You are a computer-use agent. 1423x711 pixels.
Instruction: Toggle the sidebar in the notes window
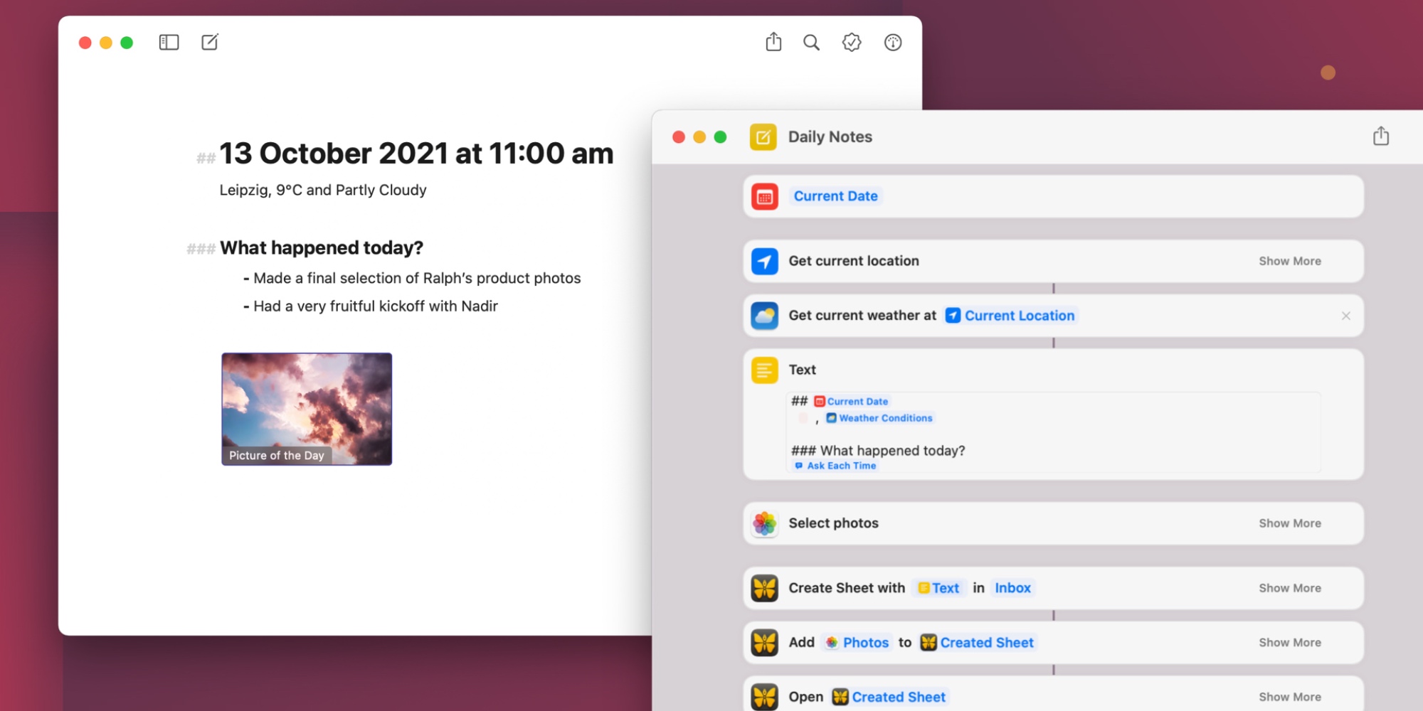tap(168, 43)
